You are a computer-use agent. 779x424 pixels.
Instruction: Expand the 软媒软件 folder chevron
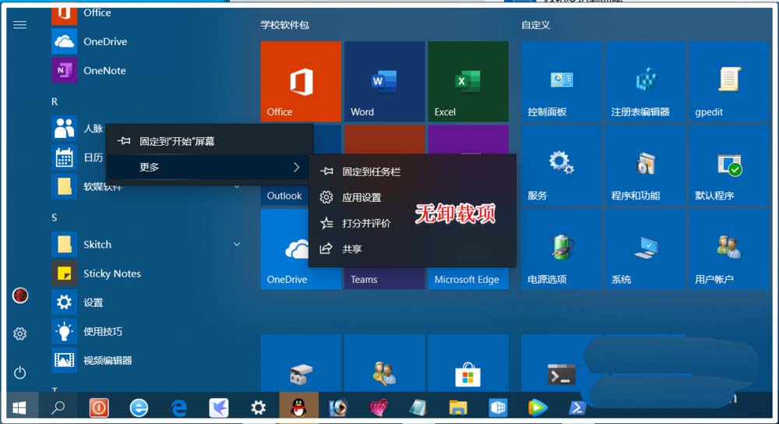point(237,187)
